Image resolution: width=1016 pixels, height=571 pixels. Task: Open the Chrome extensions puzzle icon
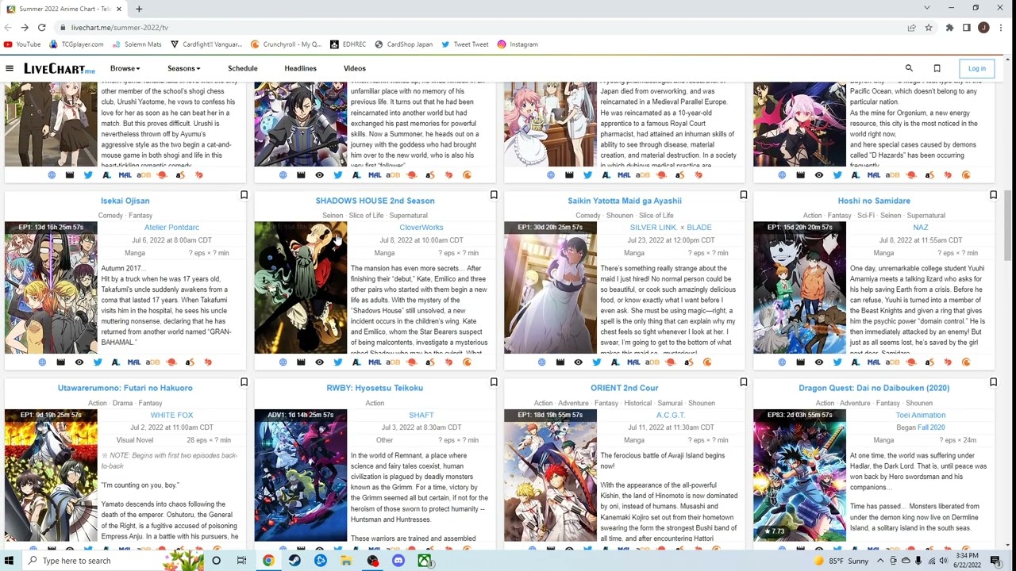point(949,28)
